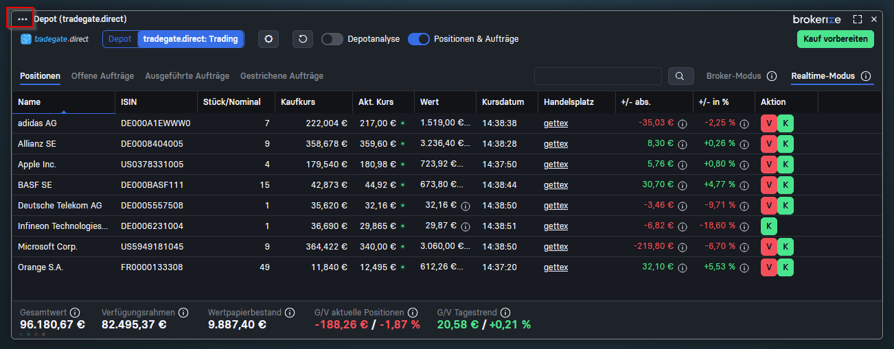Sort by +/- in % column header

tap(724, 102)
